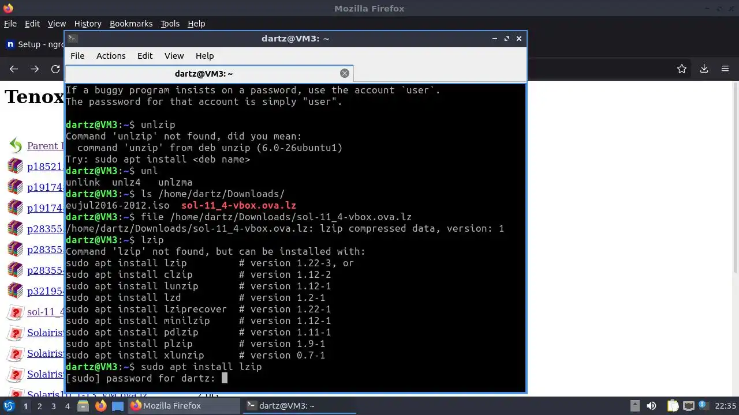739x415 pixels.
Task: Bookmark this page with the star icon
Action: click(x=682, y=69)
